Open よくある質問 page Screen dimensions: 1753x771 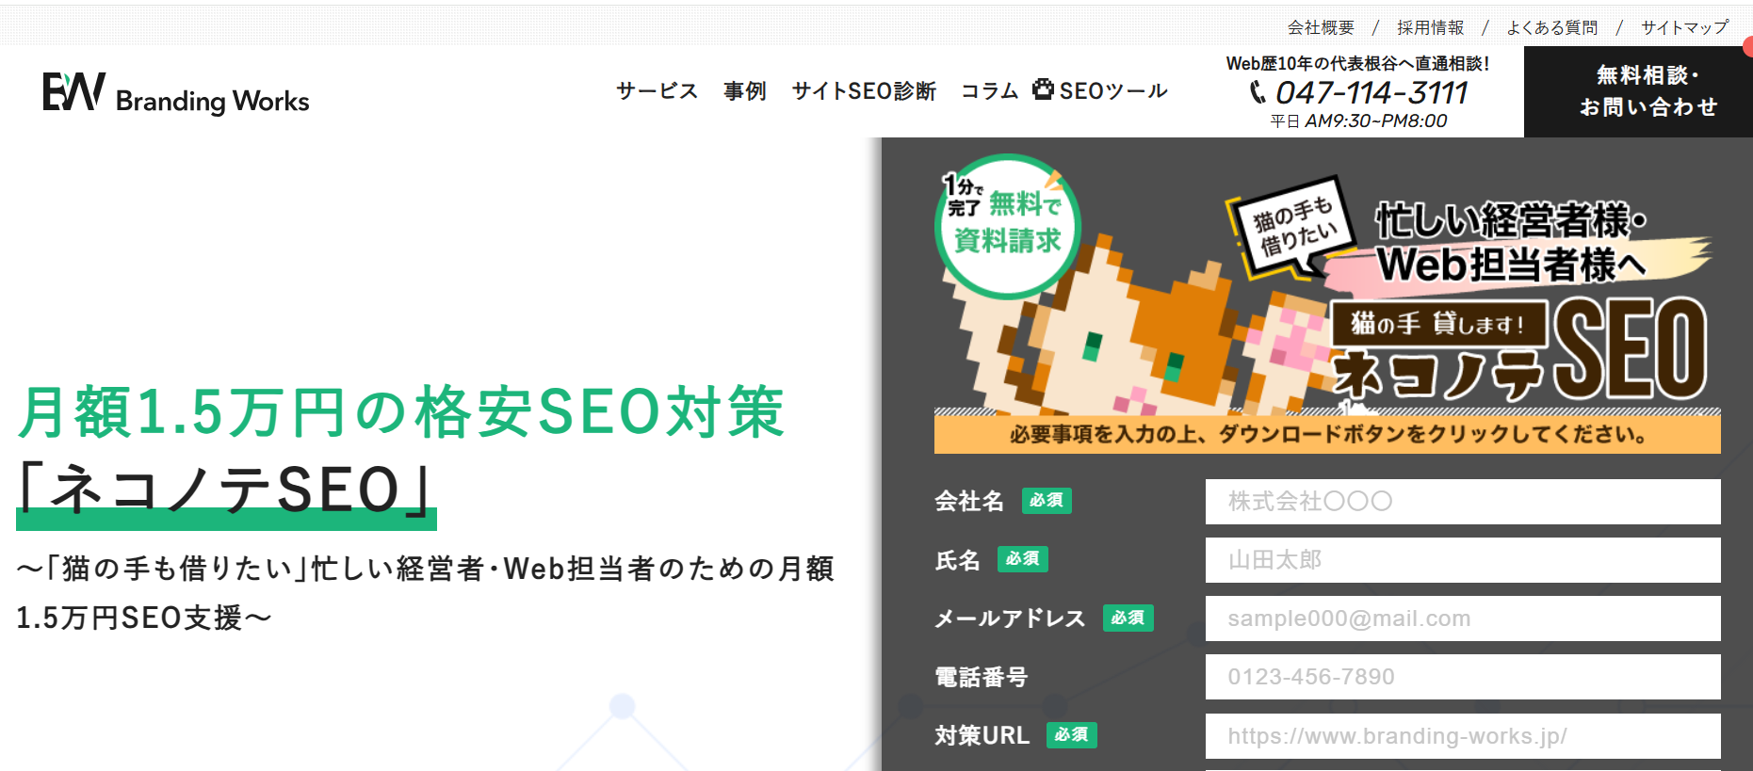(1551, 27)
